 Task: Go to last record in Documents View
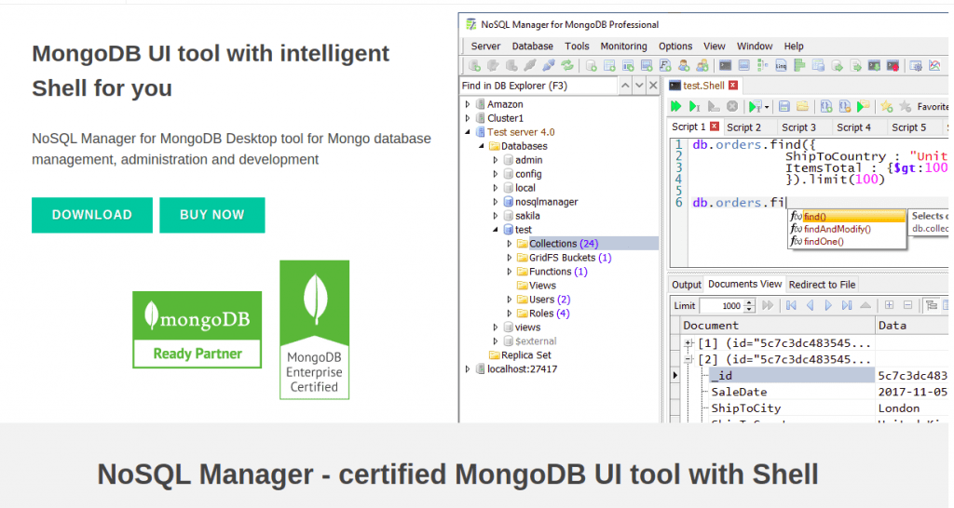click(x=846, y=306)
